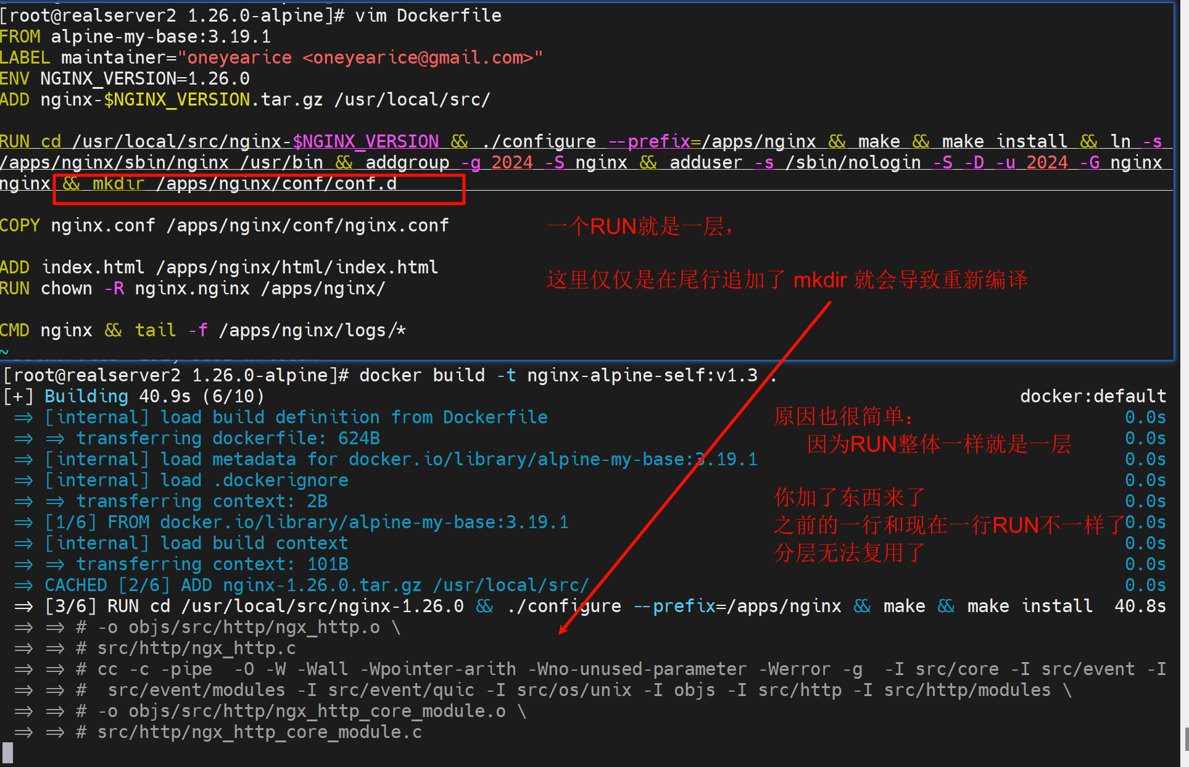The width and height of the screenshot is (1189, 767).
Task: Click the ADD index.html instruction
Action: [219, 267]
